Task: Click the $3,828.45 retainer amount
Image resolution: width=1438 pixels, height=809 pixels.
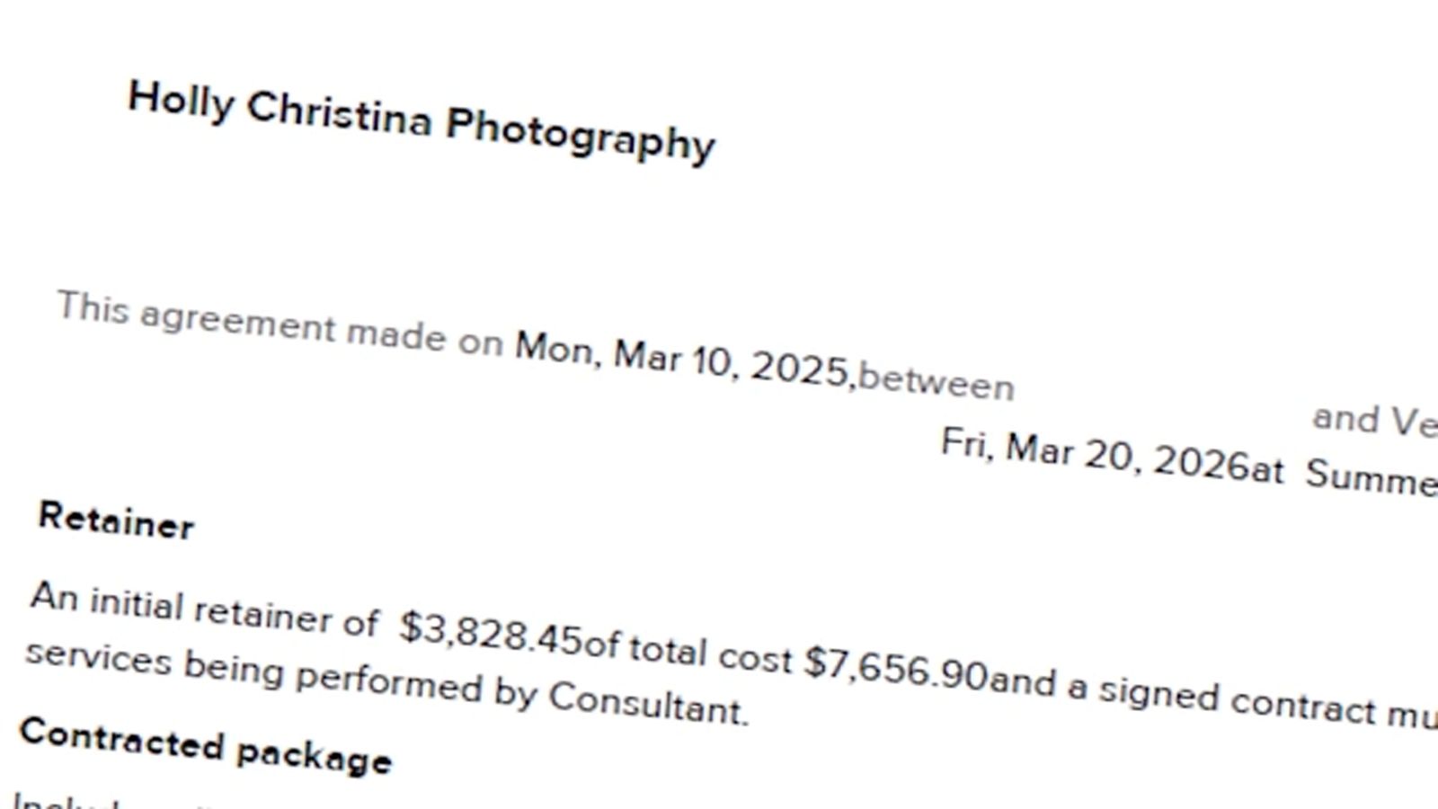Action: [491, 632]
